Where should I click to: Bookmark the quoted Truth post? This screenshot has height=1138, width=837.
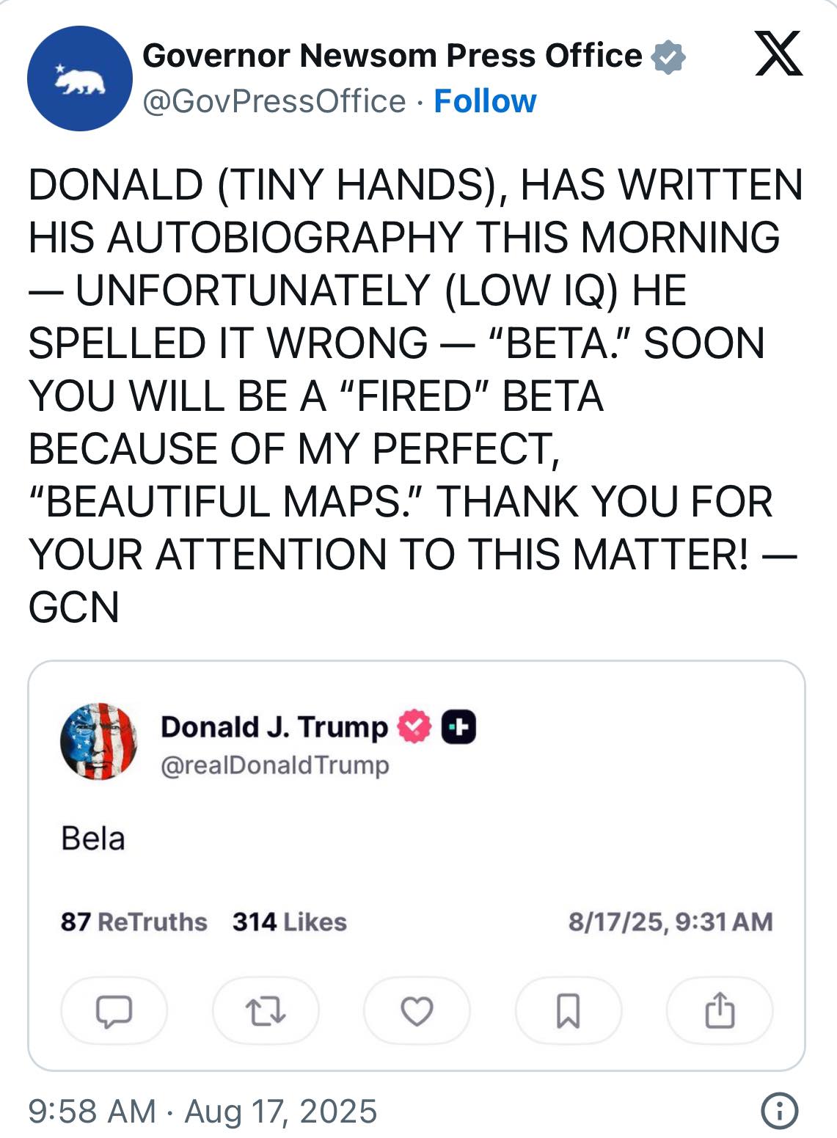point(569,1010)
